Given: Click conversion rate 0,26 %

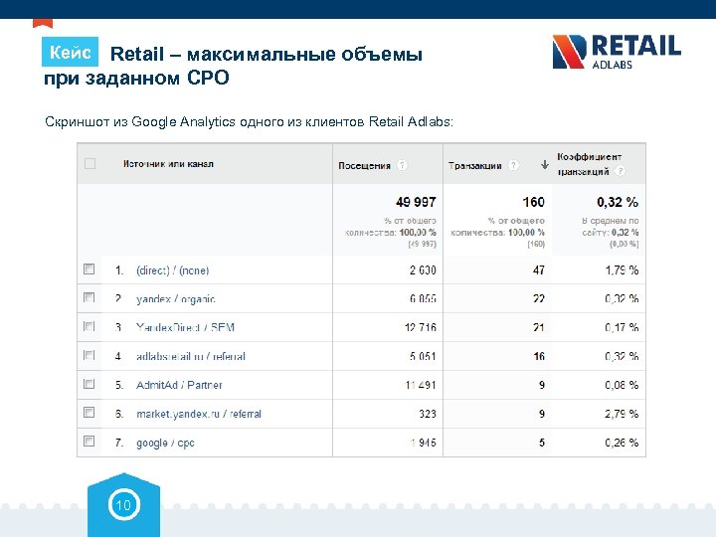Looking at the screenshot, I should (622, 443).
